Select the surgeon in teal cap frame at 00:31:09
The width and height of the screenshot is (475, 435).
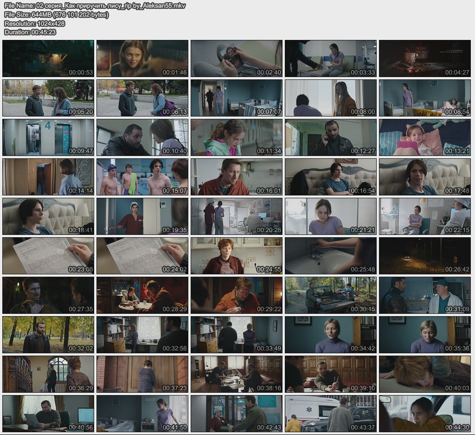[x=424, y=295]
